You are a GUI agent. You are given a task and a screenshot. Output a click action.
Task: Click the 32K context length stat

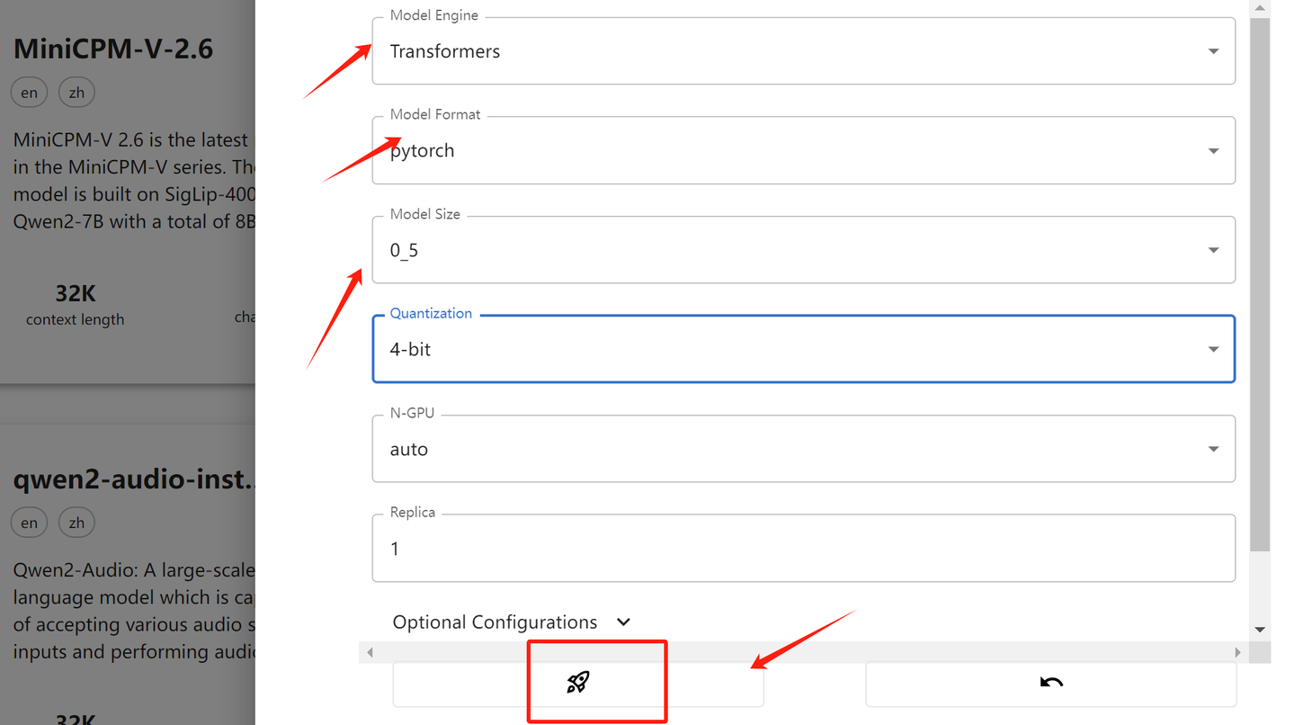click(76, 304)
